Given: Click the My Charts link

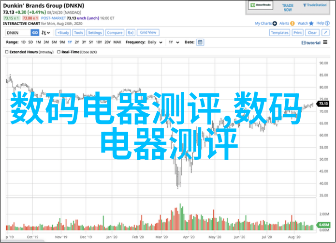Looking at the screenshot, I should (x=263, y=23).
